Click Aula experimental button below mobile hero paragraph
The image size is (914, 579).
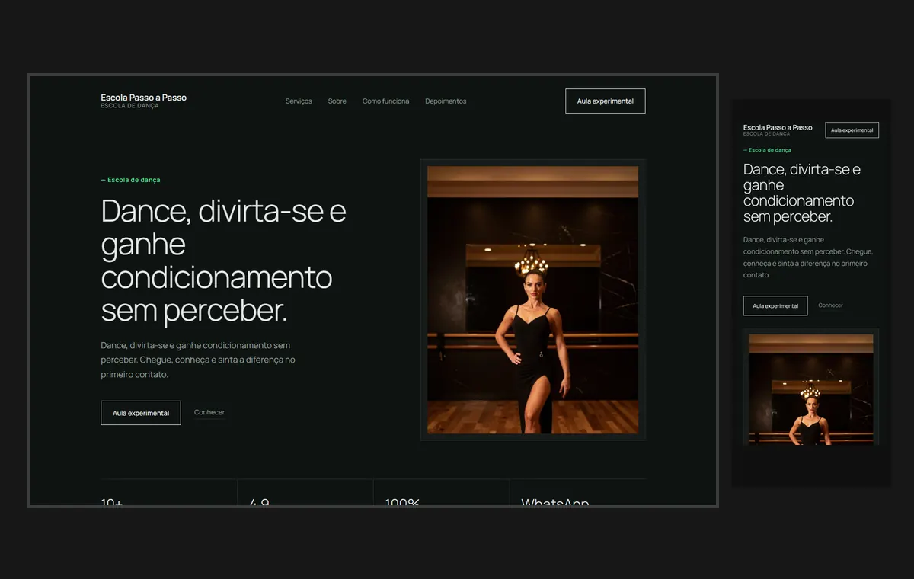tap(775, 305)
